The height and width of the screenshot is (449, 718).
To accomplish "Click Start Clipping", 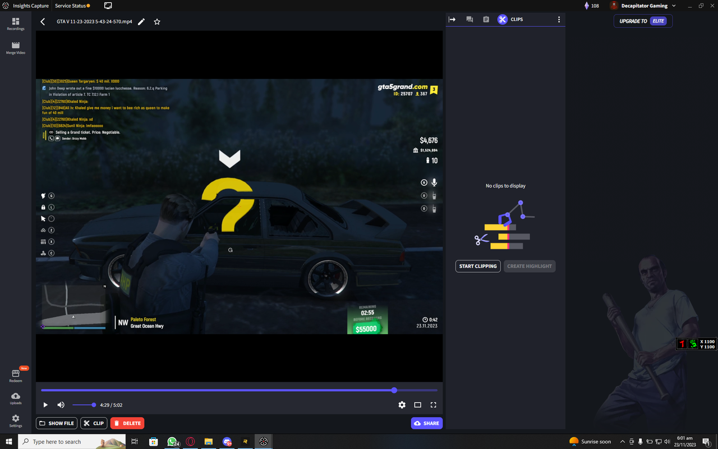I will click(x=478, y=266).
